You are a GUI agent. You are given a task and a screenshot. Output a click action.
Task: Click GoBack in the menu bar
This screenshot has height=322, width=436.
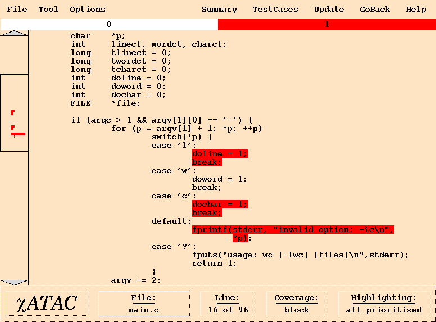pos(375,10)
